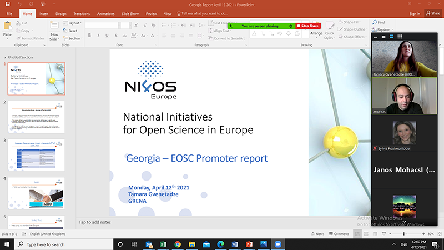This screenshot has height=250, width=444.
Task: Expand the font size combo box
Action: [x=130, y=26]
